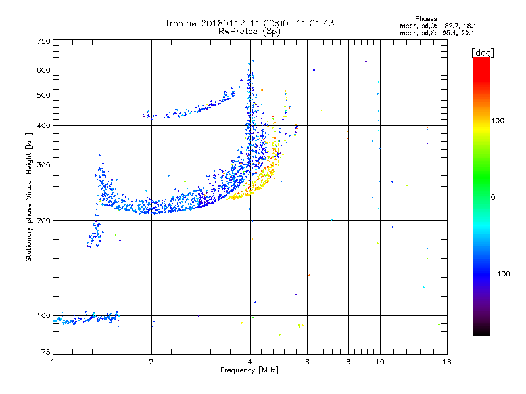The height and width of the screenshot is (394, 526).
Task: Click the y-axis '300' tick label
Action: tap(43, 165)
